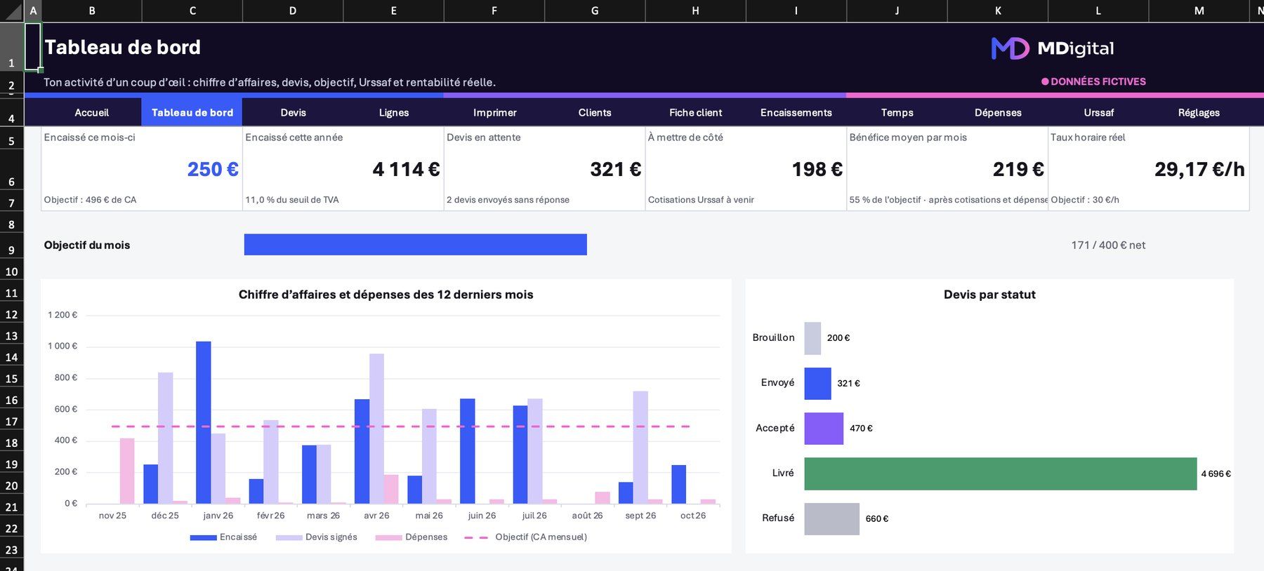The height and width of the screenshot is (571, 1264).
Task: Click the grey Refusé bar
Action: tap(831, 519)
